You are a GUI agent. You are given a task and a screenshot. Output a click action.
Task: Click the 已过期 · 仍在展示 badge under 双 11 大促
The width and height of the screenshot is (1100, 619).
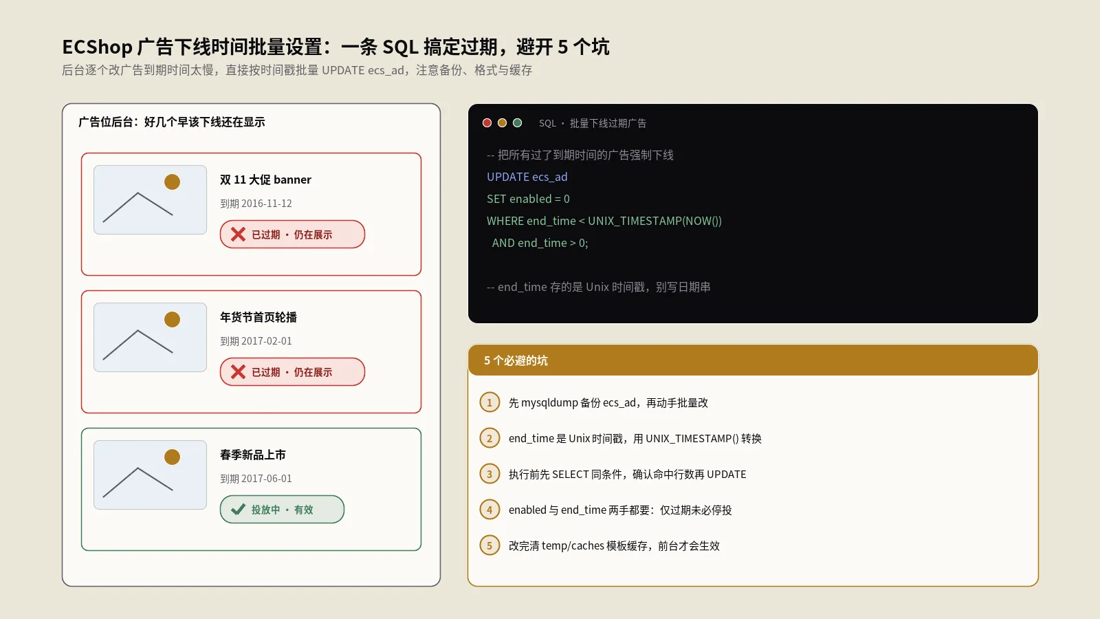point(292,235)
